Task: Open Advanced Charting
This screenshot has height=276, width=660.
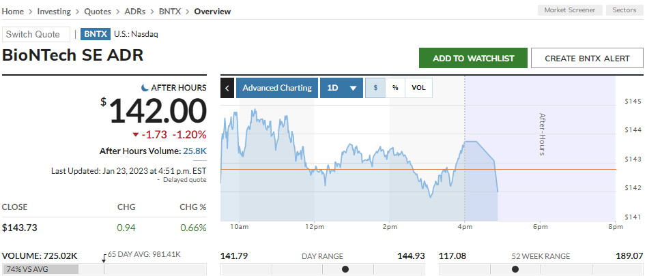Action: [x=277, y=88]
